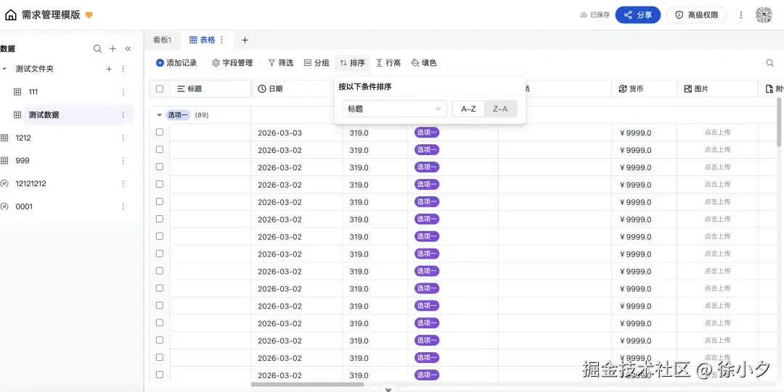The height and width of the screenshot is (392, 784).
Task: Open the 标题 sort field dropdown
Action: [394, 109]
